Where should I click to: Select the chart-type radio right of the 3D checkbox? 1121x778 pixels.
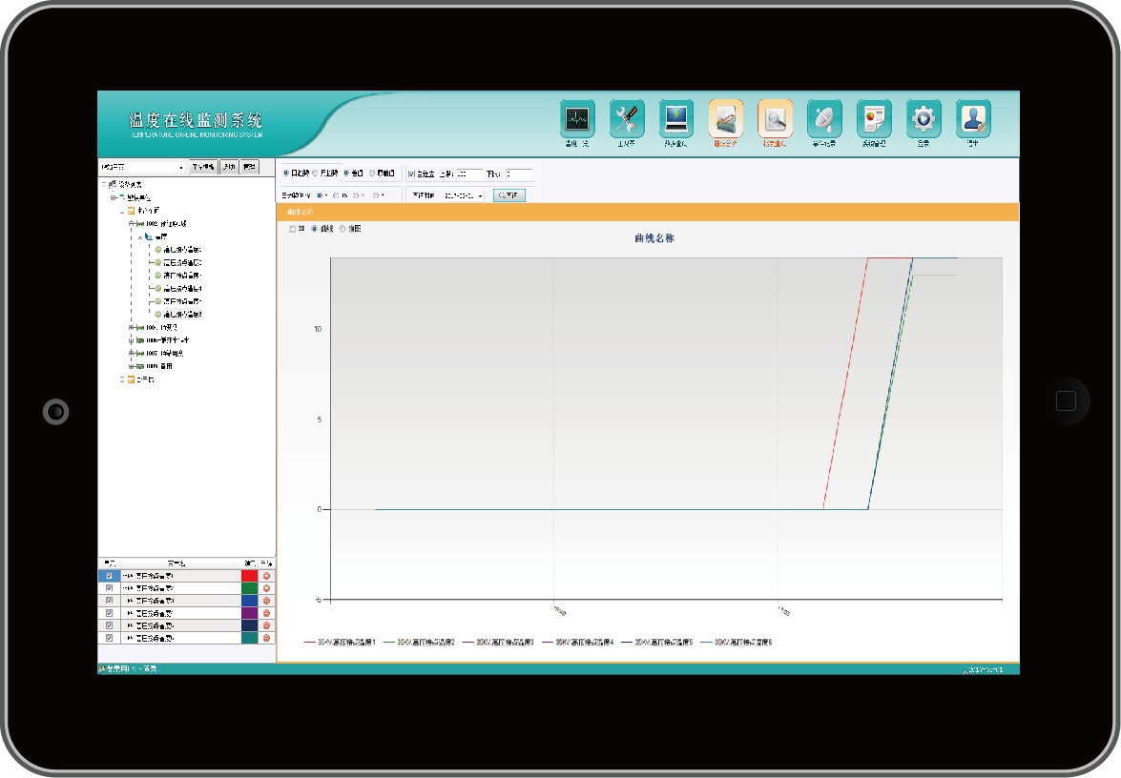pyautogui.click(x=315, y=230)
